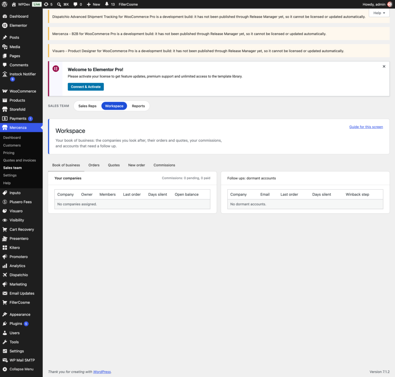Open Storefold store icon in sidebar
The width and height of the screenshot is (395, 377).
(x=5, y=109)
